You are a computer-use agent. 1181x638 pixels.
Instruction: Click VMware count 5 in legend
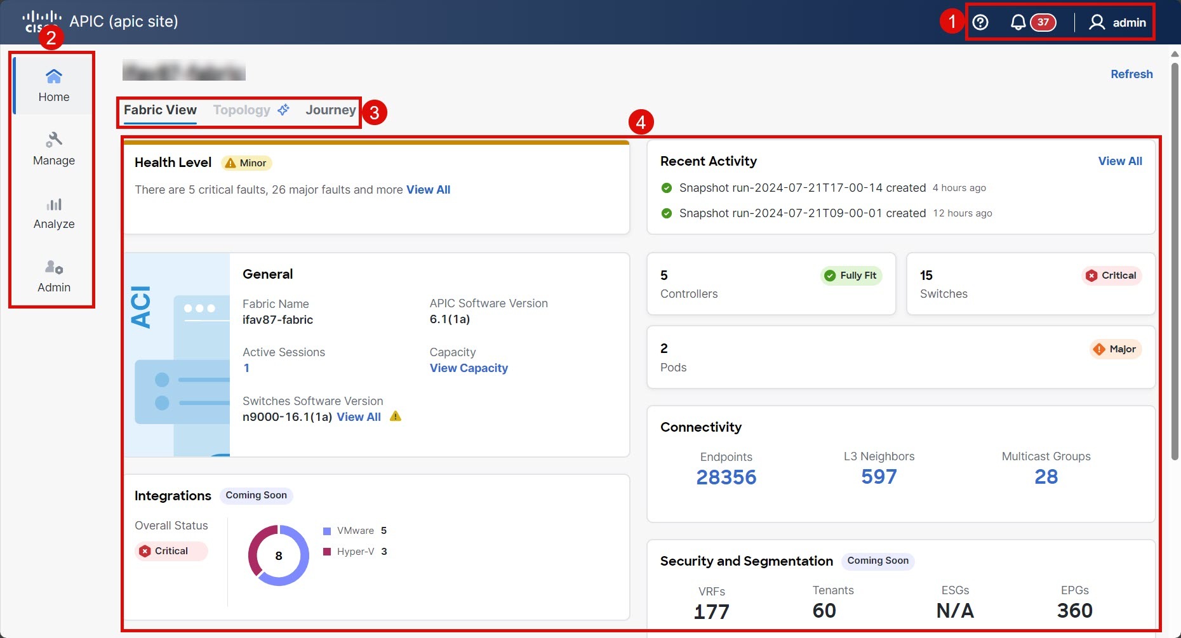384,531
